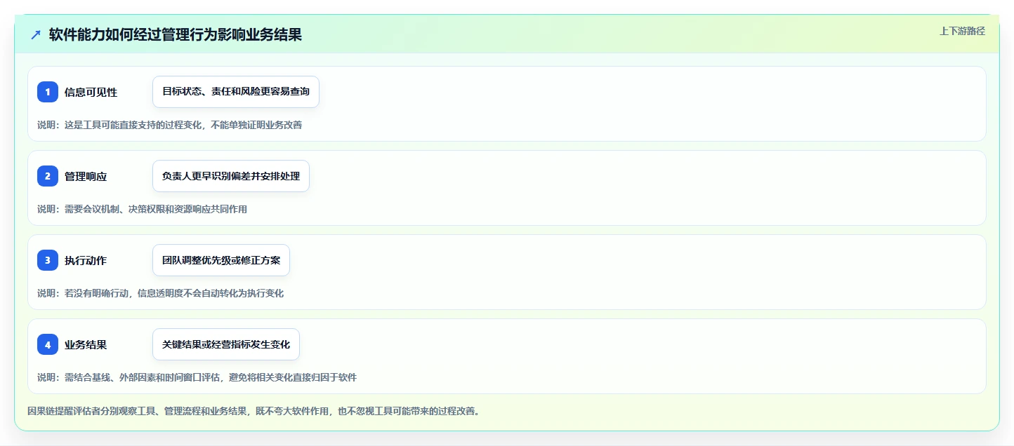Click the note about 会议机制、决策权限
This screenshot has height=446, width=1014.
[142, 209]
